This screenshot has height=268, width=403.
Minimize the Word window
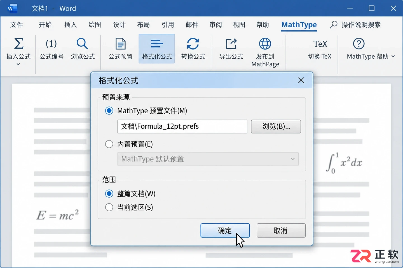coord(350,8)
